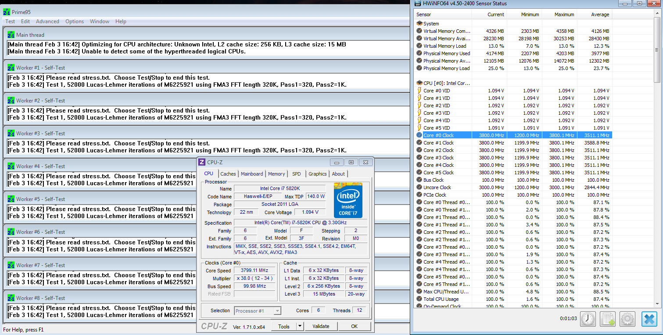Viewport: 663px width, 335px height.
Task: Click the HWiNFO64 title bar icon
Action: 417,4
